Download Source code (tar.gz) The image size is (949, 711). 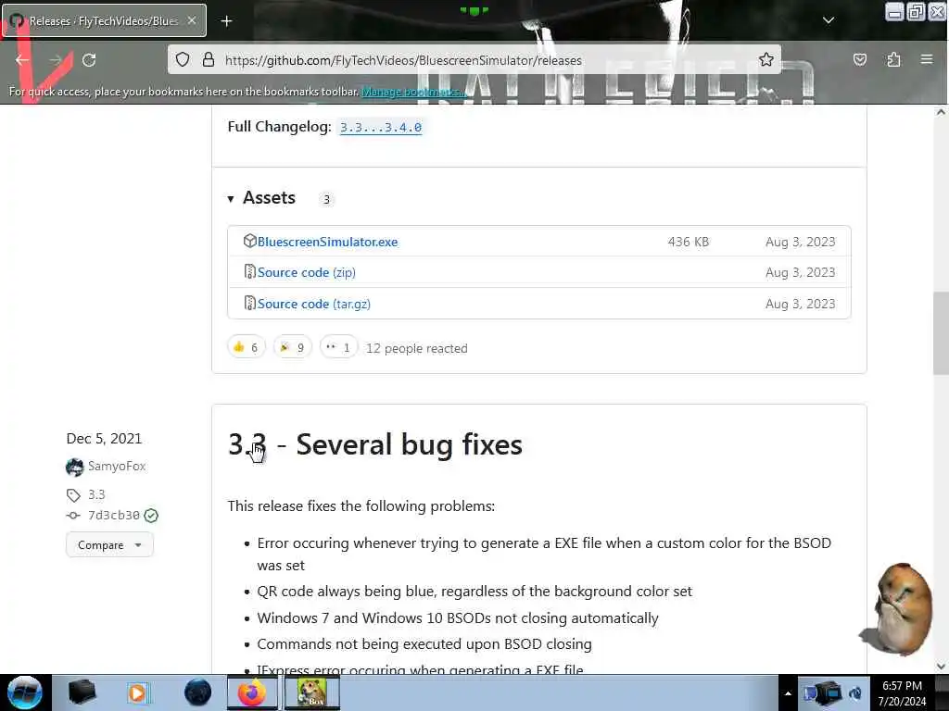pyautogui.click(x=313, y=304)
